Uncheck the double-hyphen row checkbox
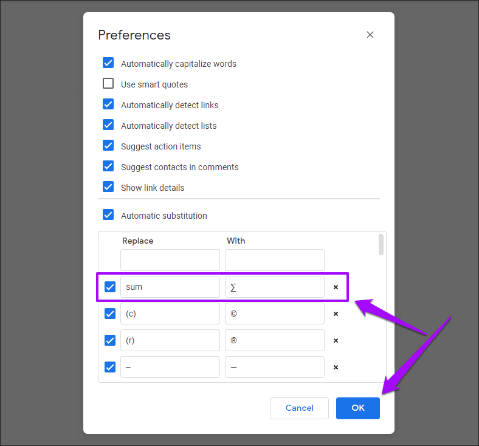479x446 pixels. 110,367
